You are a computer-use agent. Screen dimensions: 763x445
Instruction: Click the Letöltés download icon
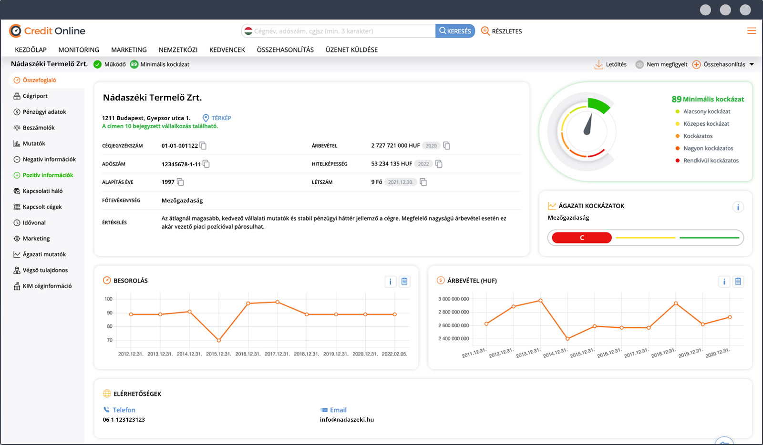[x=599, y=65]
